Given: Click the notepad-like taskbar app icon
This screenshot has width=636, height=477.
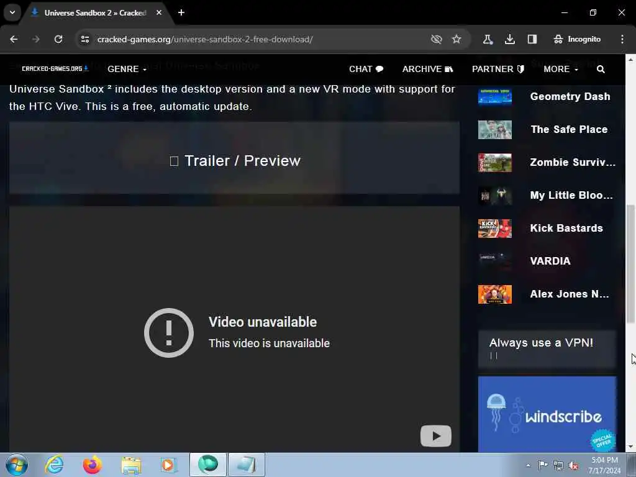Looking at the screenshot, I should tap(246, 465).
